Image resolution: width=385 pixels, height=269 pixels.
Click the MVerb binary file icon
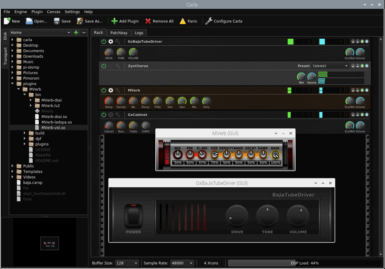click(x=37, y=111)
